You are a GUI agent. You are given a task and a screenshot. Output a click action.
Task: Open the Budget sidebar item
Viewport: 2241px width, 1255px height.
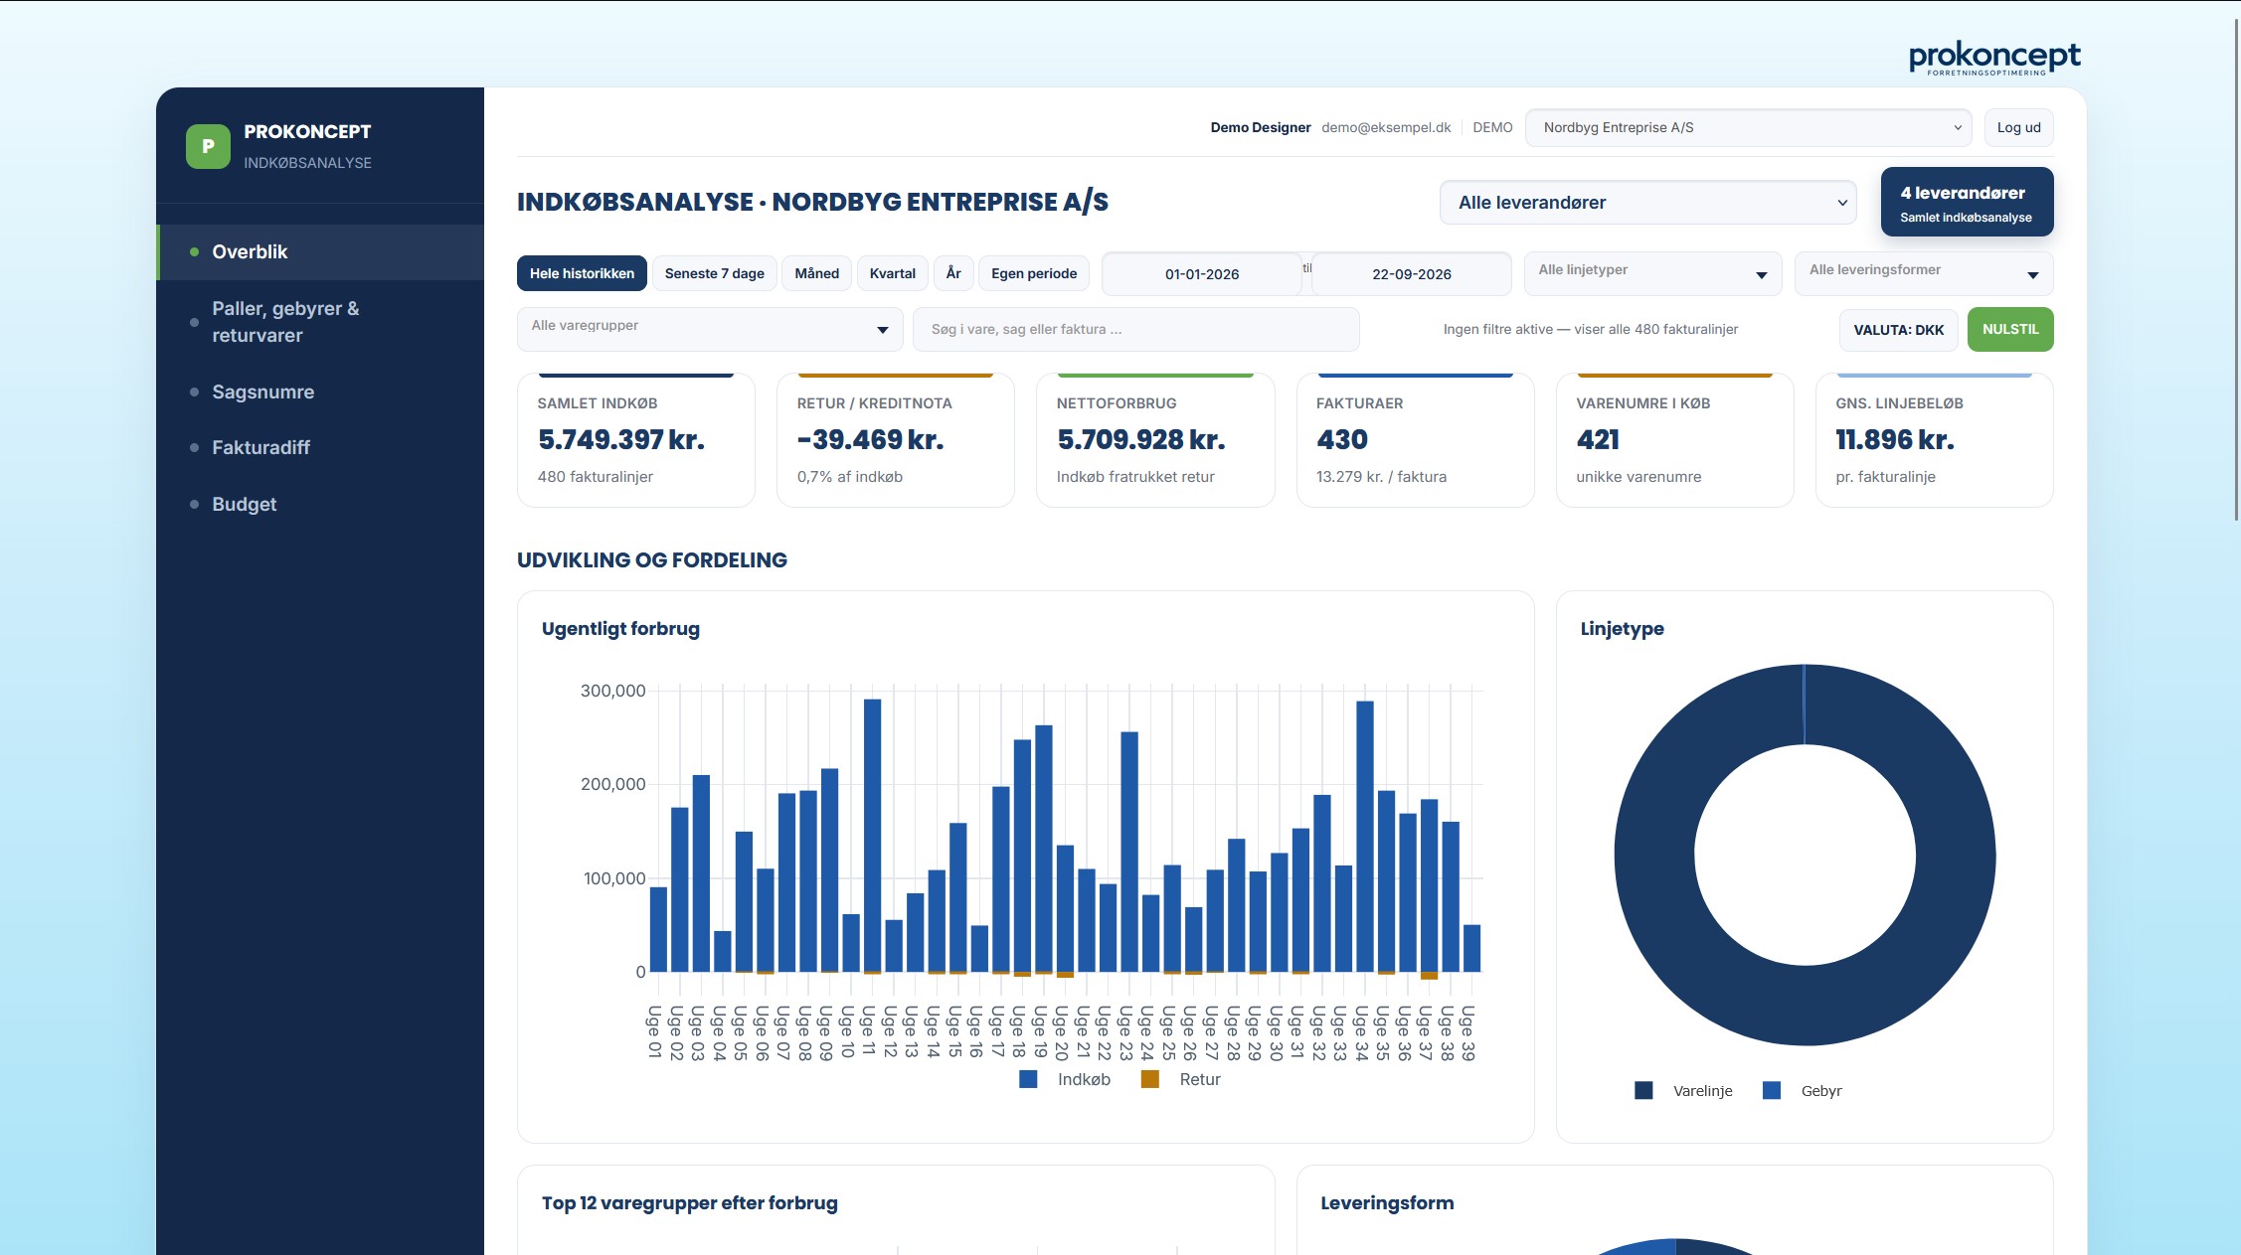coord(320,505)
